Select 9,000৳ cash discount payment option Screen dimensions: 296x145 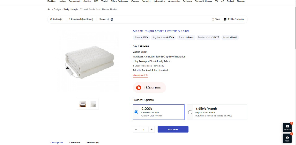pyautogui.click(x=158, y=112)
